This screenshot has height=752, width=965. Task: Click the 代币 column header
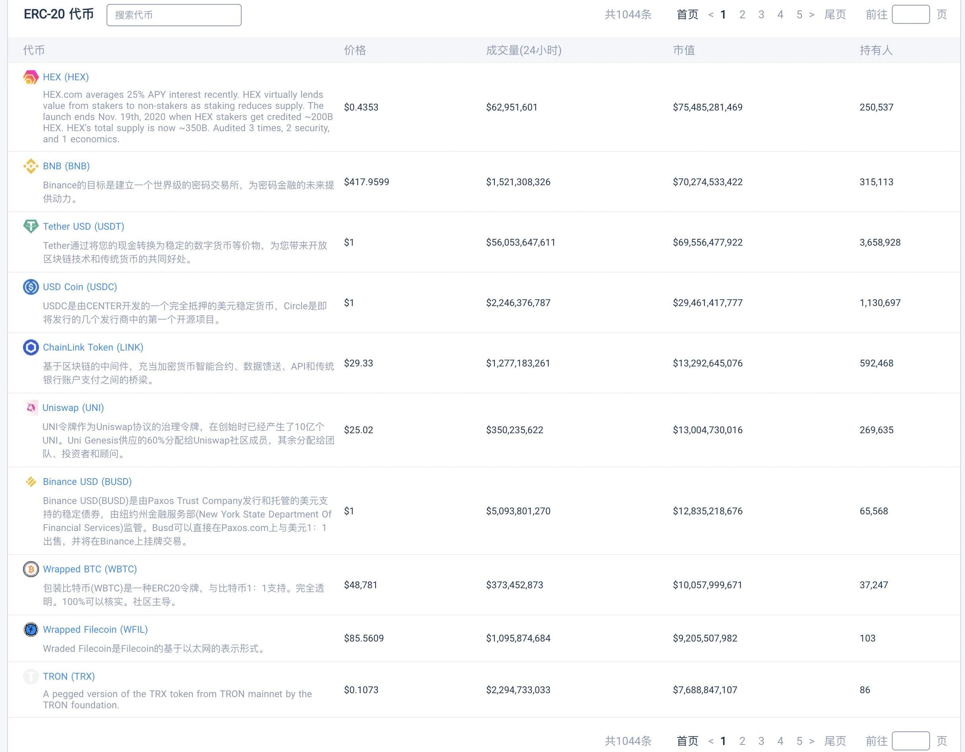34,50
